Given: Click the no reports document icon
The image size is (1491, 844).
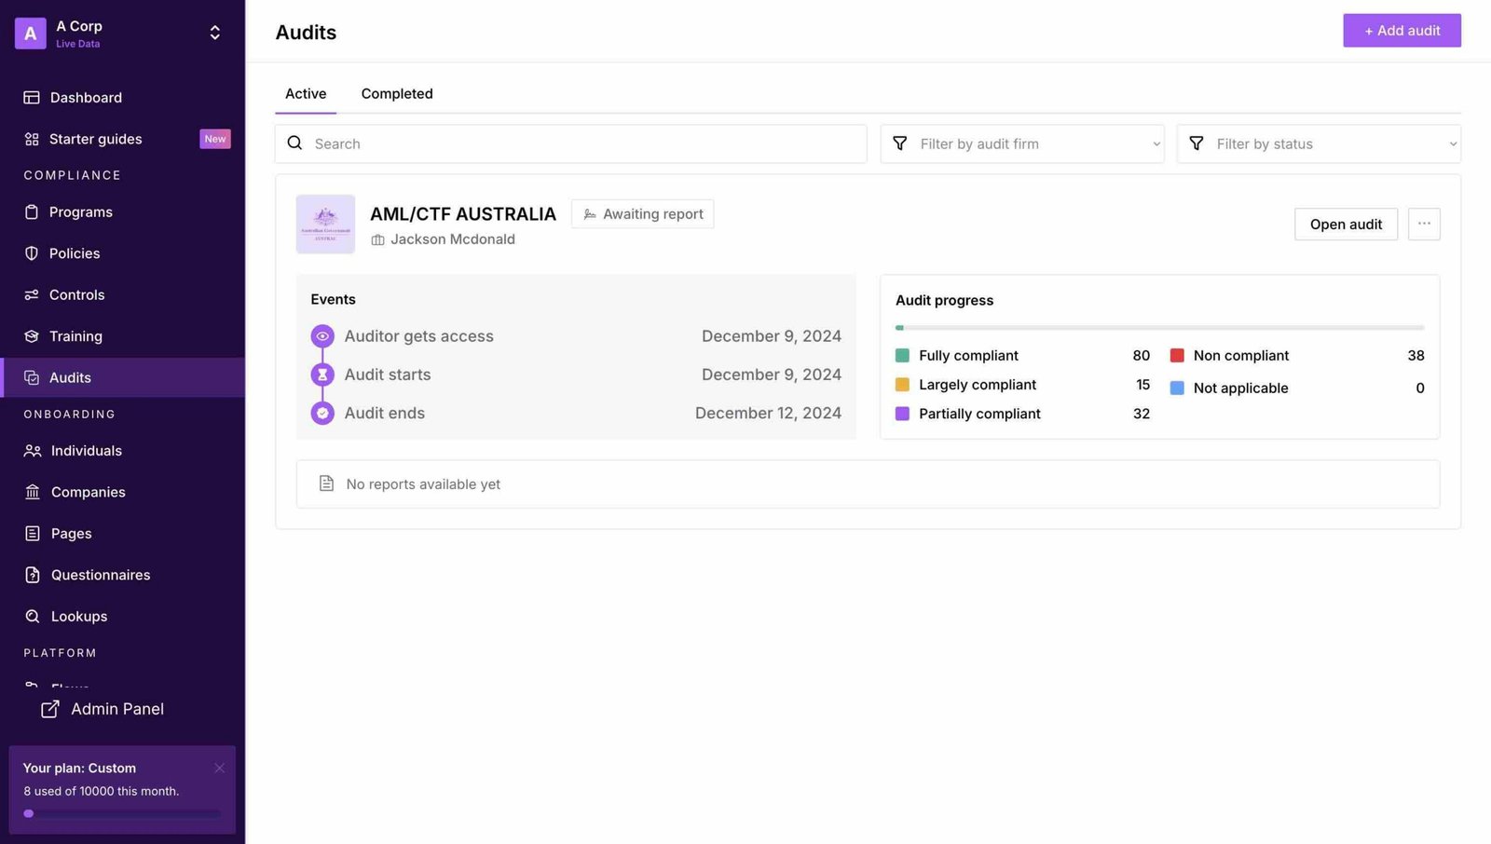Looking at the screenshot, I should [x=326, y=483].
